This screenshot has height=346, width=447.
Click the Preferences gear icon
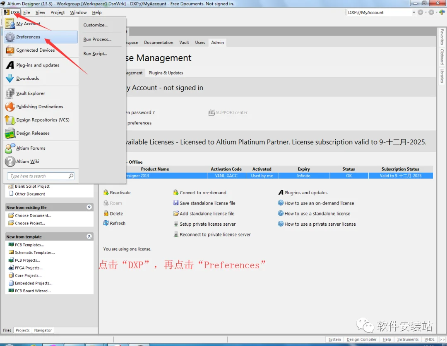tap(10, 37)
